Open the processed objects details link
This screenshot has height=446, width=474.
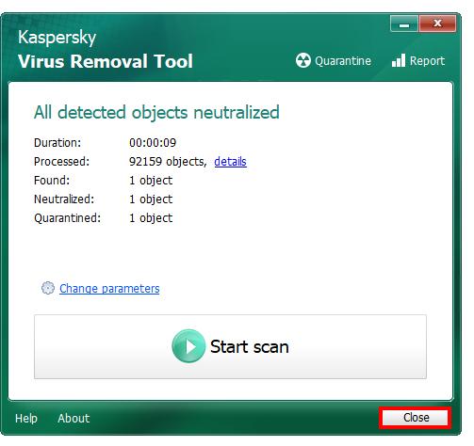coord(230,162)
